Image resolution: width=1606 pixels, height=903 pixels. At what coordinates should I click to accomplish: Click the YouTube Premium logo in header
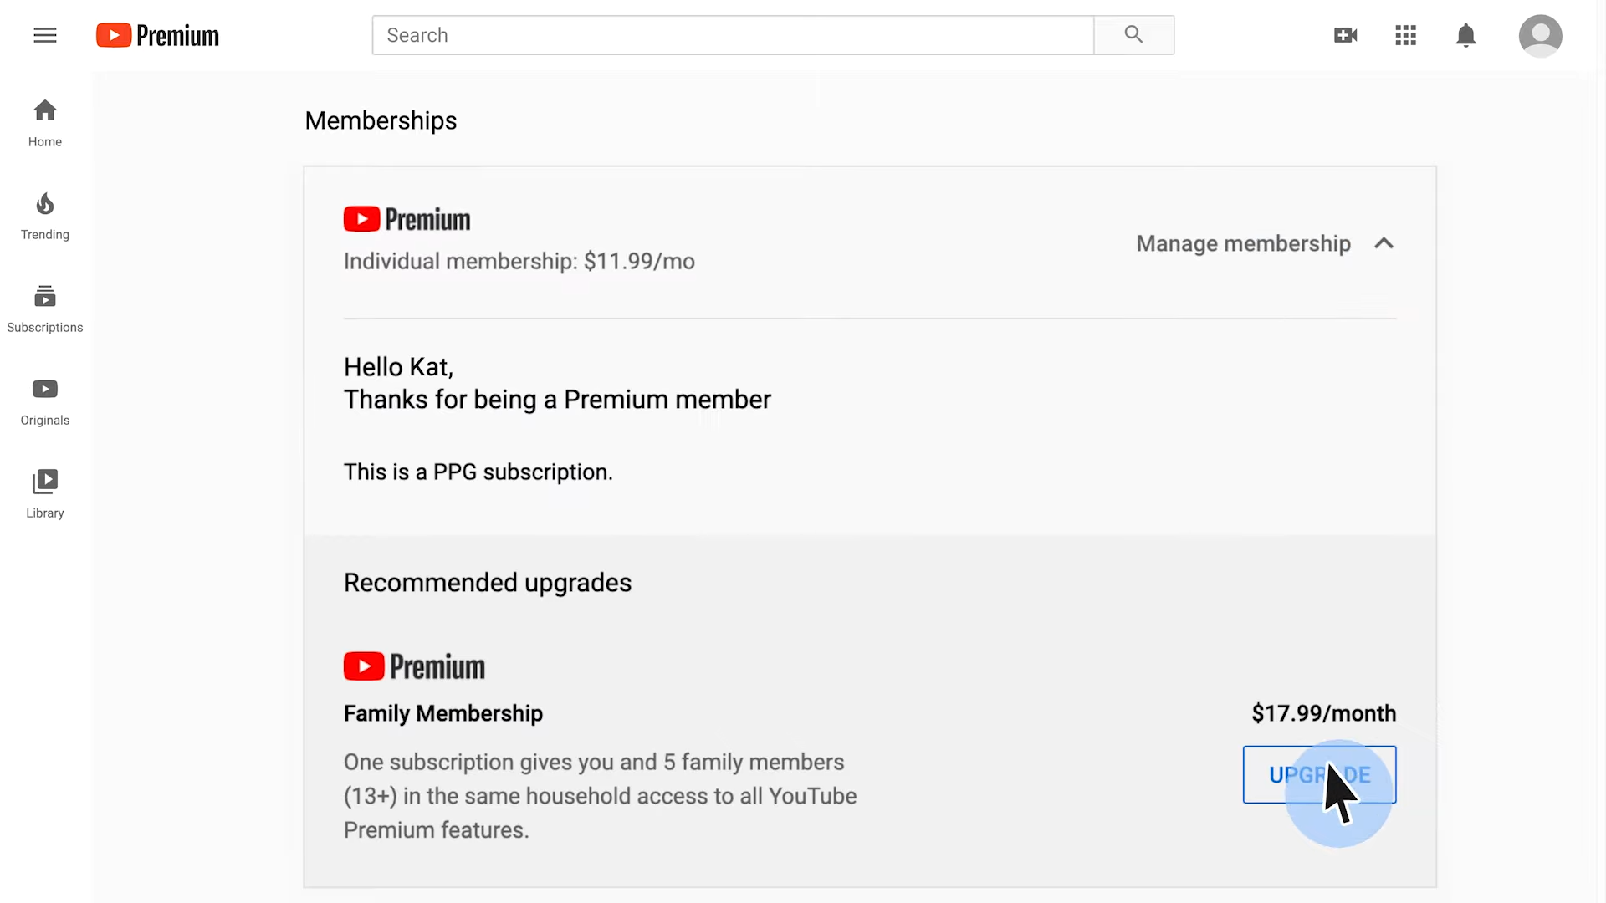point(157,35)
